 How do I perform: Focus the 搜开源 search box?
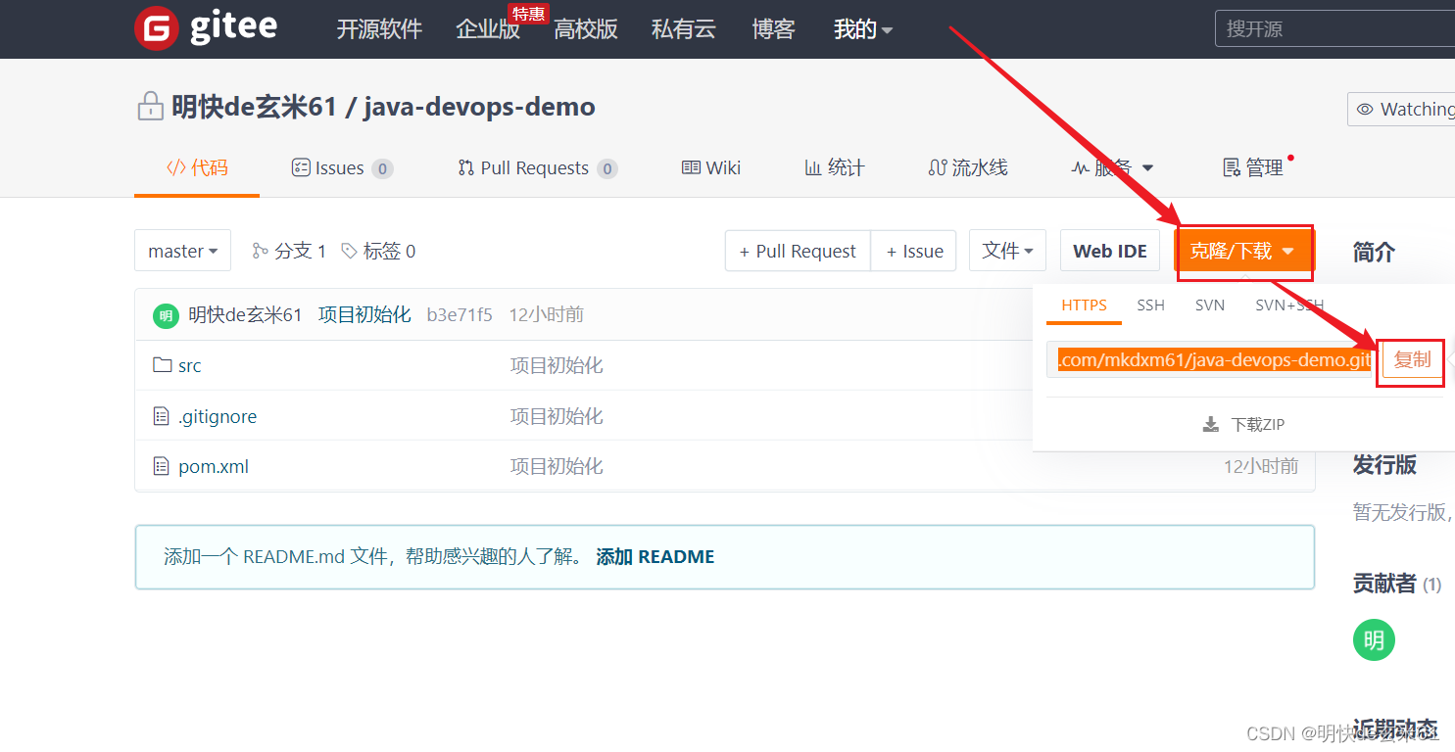click(1334, 29)
